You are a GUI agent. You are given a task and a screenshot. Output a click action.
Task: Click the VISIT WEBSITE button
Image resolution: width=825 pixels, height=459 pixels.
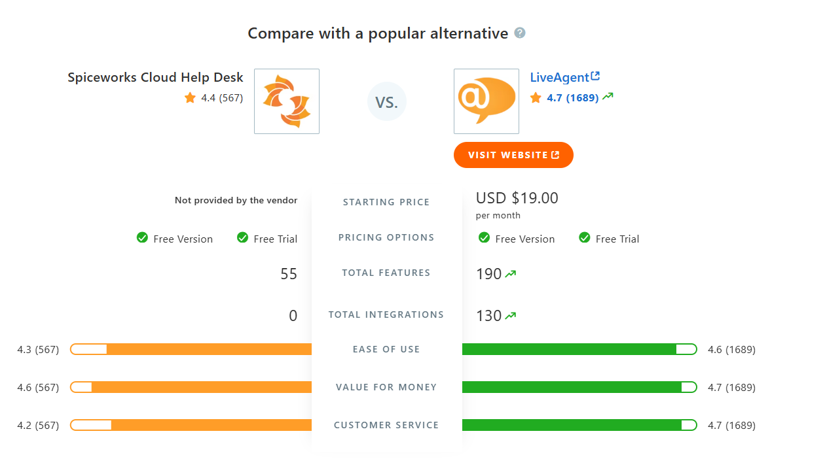pos(513,155)
